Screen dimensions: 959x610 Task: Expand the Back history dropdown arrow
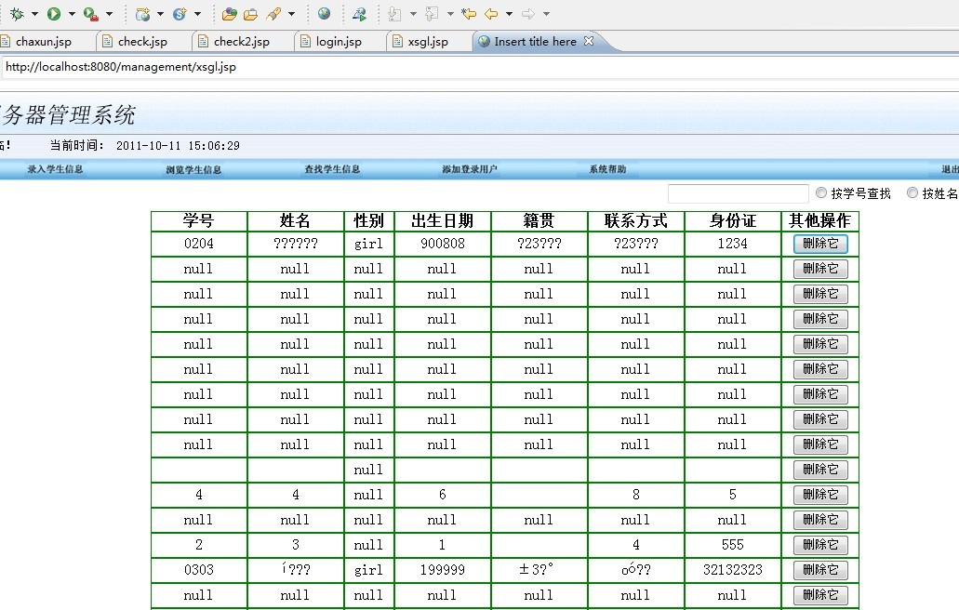[x=509, y=13]
